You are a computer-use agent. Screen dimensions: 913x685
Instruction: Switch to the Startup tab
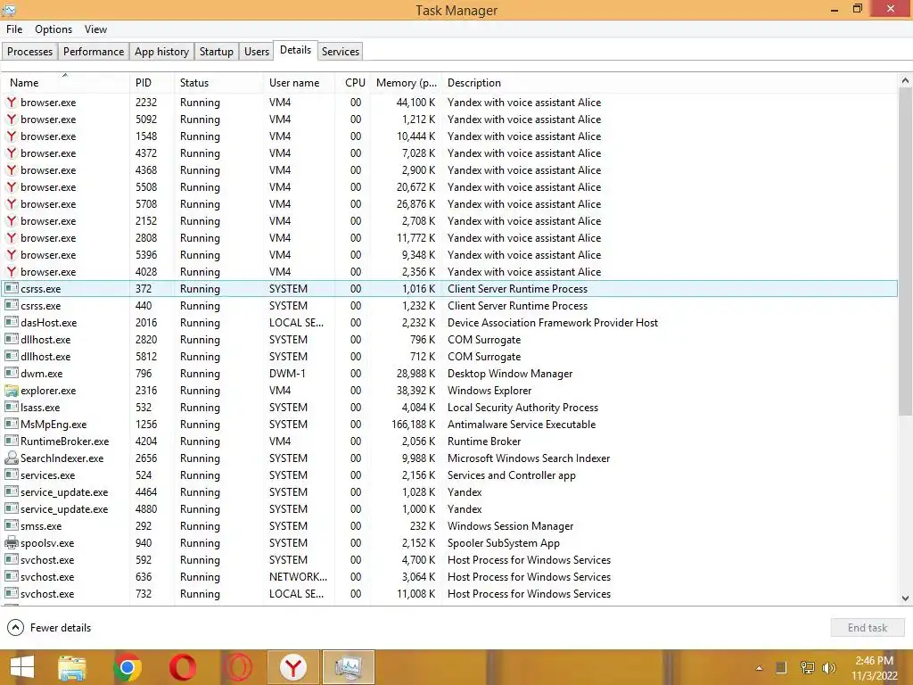point(217,51)
